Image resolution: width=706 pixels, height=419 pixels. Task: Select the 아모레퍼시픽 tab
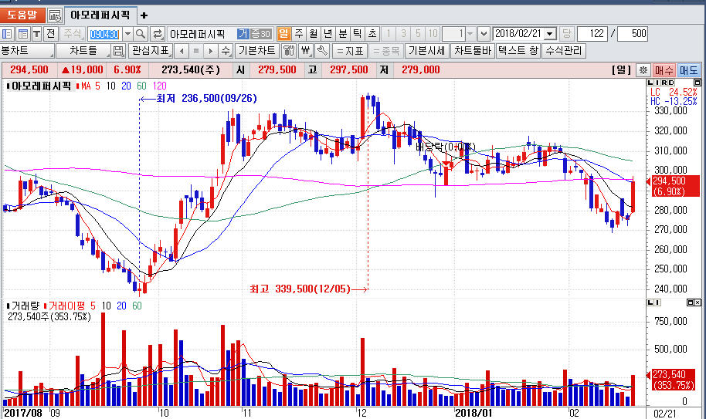tap(100, 15)
